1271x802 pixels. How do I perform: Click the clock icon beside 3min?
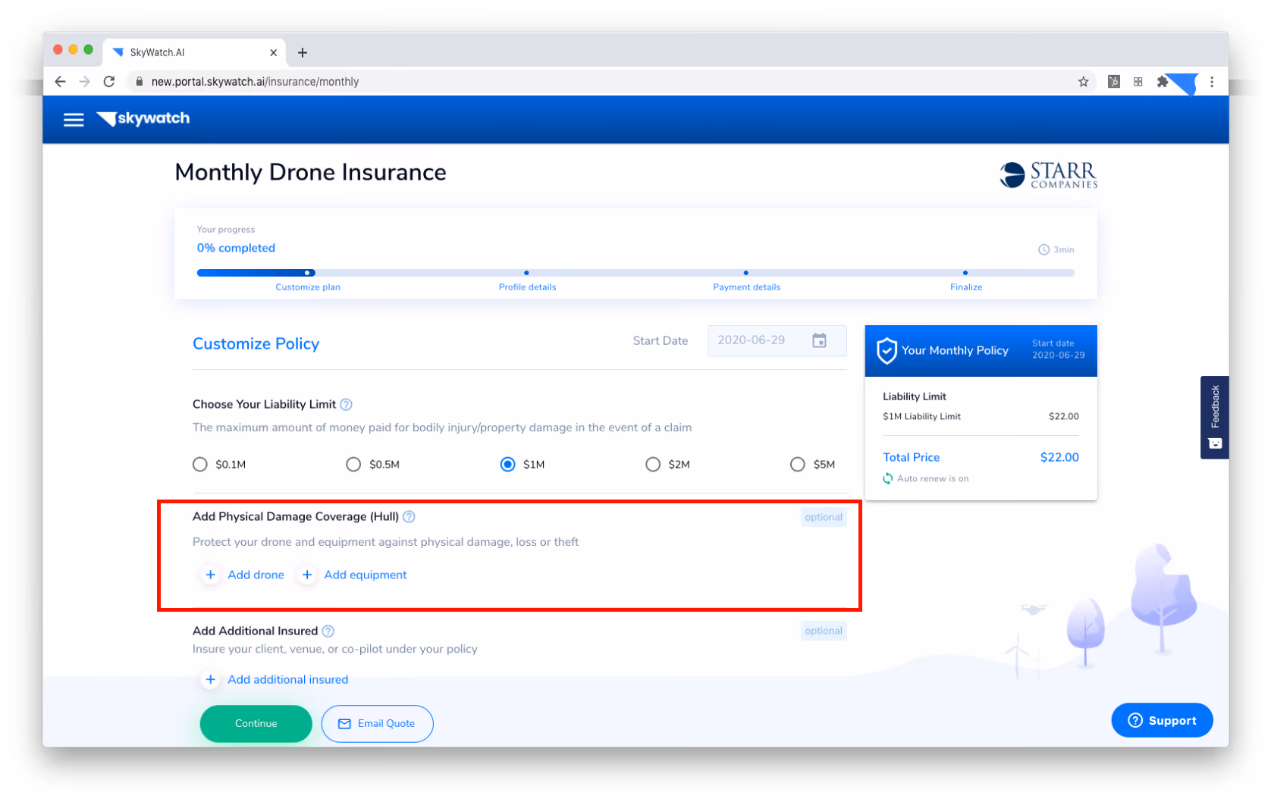tap(1043, 250)
